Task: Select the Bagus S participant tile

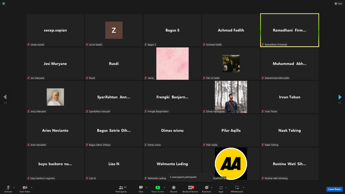Action: [172, 30]
